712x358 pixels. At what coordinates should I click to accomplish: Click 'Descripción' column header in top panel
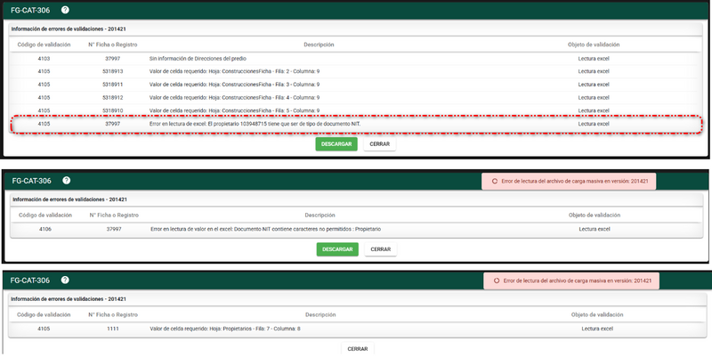[319, 45]
